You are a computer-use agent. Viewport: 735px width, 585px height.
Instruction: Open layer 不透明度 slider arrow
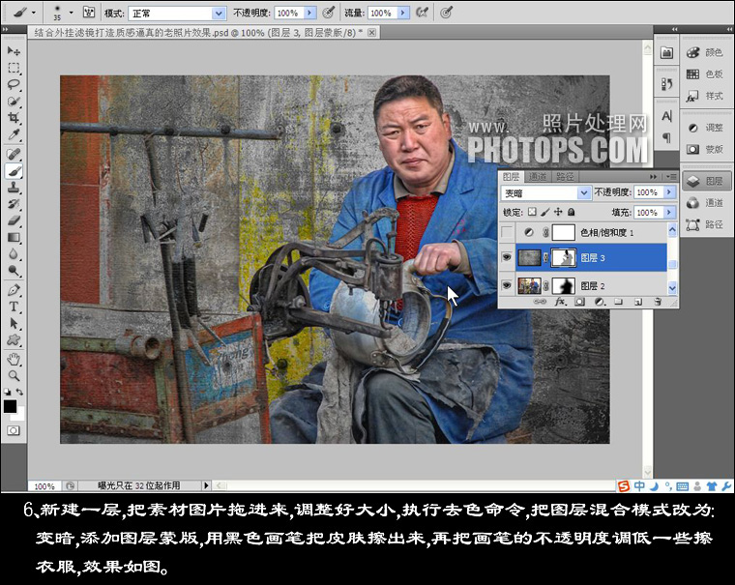tap(669, 192)
